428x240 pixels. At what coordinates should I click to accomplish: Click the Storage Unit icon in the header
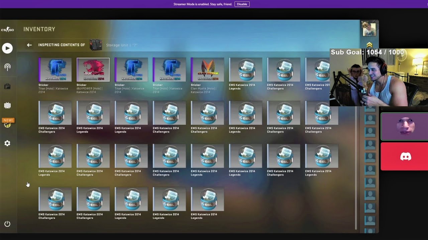coord(96,45)
